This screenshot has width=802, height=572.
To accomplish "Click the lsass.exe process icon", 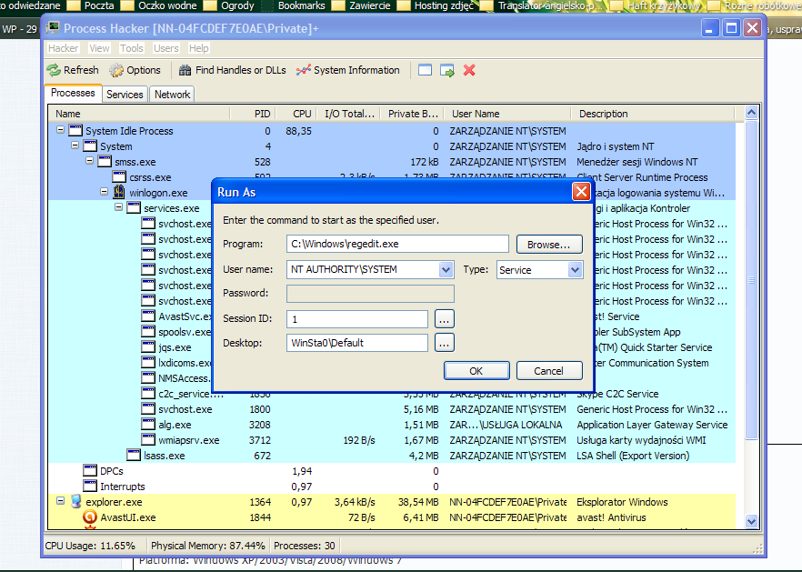I will coord(134,455).
